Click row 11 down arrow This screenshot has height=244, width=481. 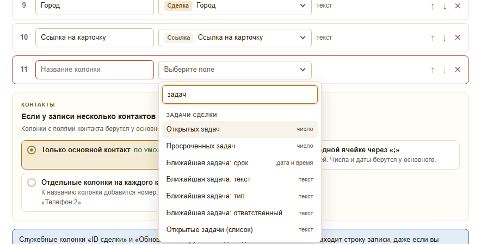tap(445, 70)
